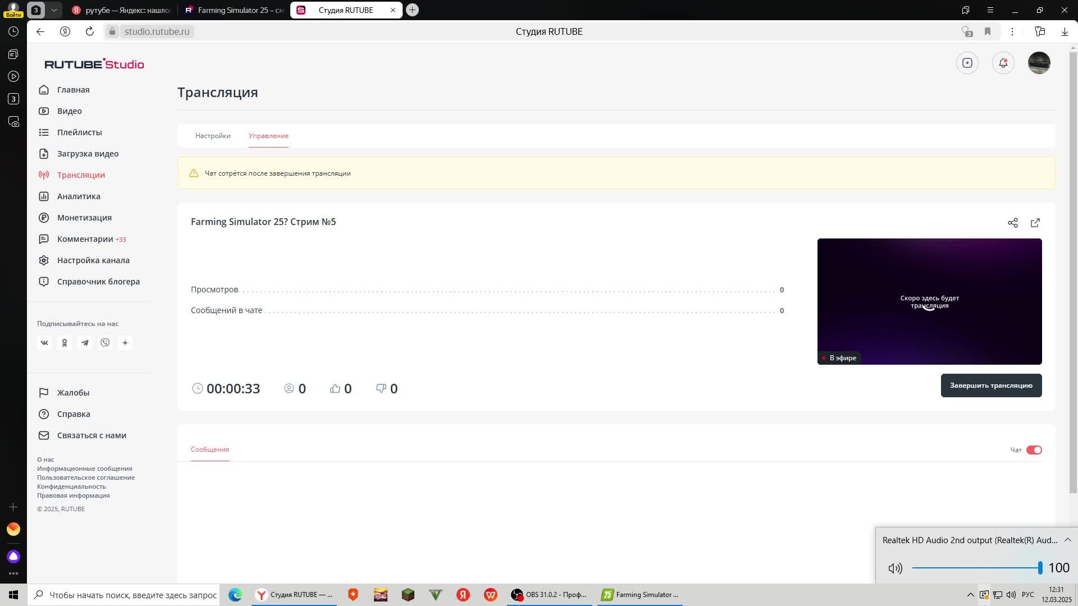The image size is (1078, 606).
Task: Click the page vertical scrollbar
Action: tap(1074, 272)
